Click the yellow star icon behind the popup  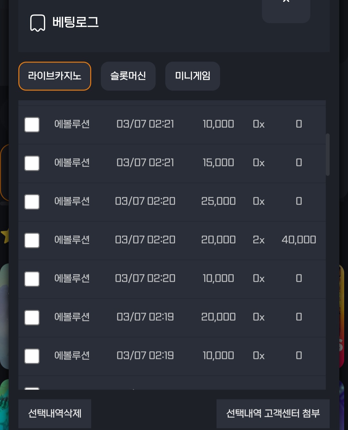click(x=5, y=235)
